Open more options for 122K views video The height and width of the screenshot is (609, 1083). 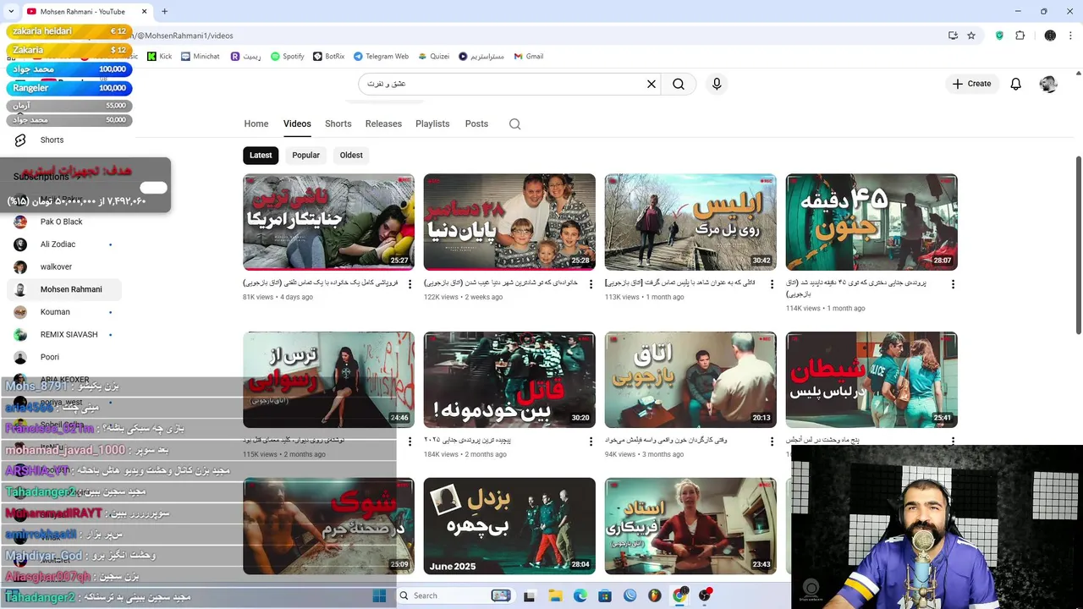[x=591, y=284]
